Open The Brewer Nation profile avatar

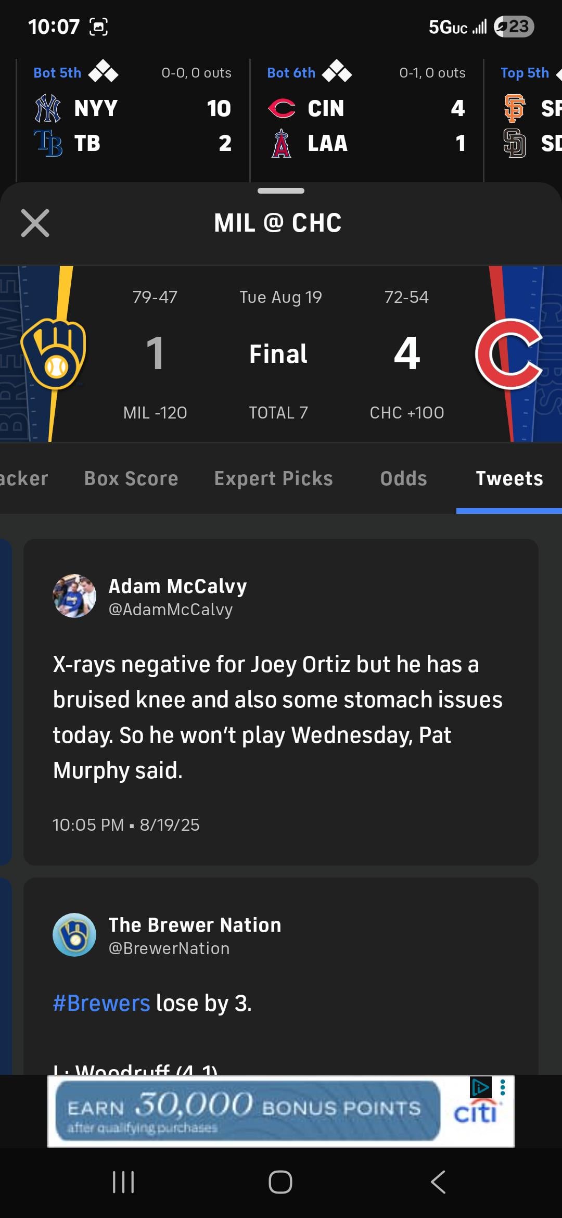click(74, 935)
